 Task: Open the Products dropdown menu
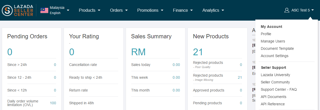click(x=89, y=10)
